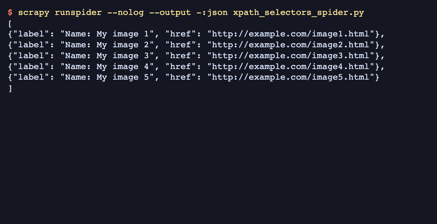Click the opening square bracket of output
This screenshot has width=437, height=224.
coord(10,24)
